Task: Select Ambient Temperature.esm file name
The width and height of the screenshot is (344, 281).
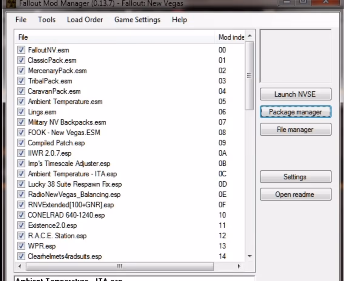Action: [65, 102]
